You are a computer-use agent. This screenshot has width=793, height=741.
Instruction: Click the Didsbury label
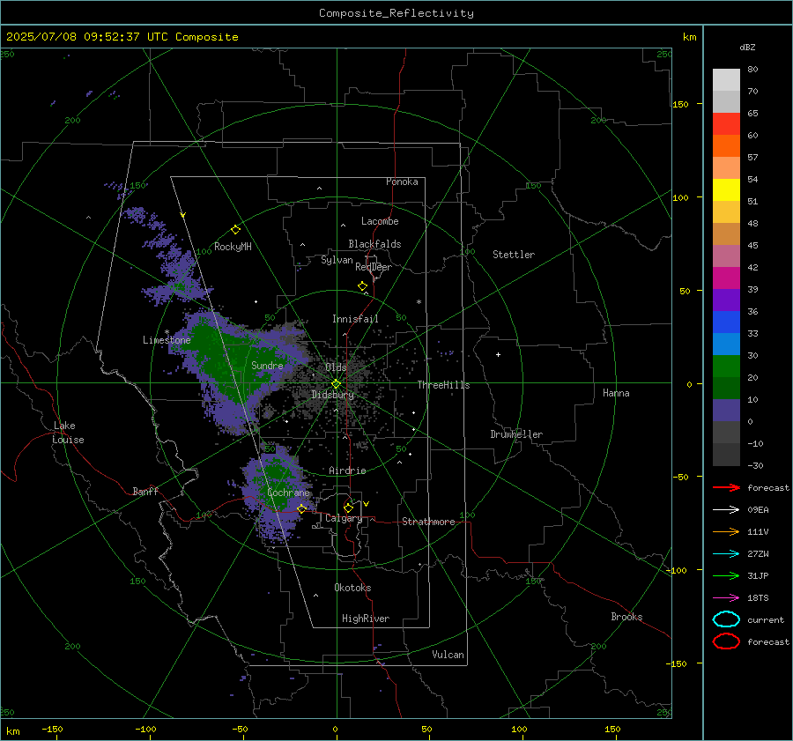point(333,395)
